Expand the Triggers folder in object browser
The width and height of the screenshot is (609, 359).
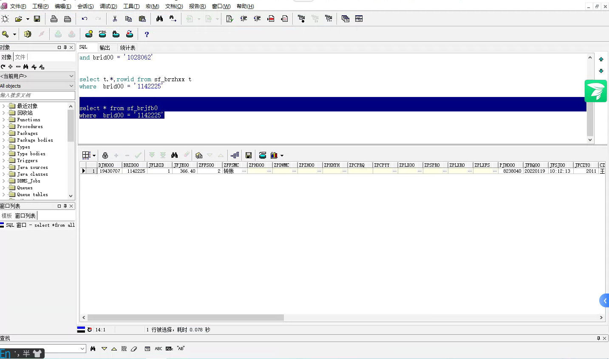point(4,160)
